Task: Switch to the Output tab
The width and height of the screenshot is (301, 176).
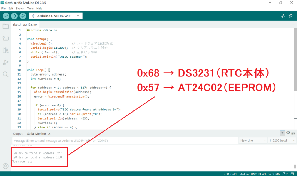Action: (18, 134)
